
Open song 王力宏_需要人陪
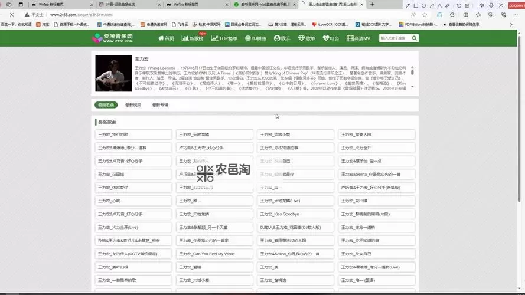[376, 135]
